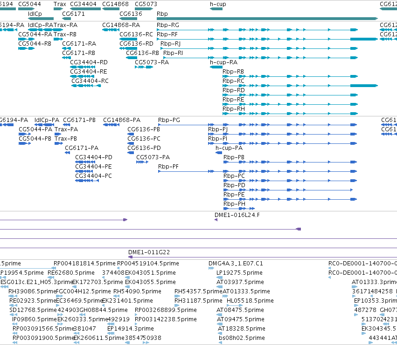This screenshot has width=397, height=345.
Task: Select the Rbp-PF protein label
Action: pyautogui.click(x=168, y=167)
